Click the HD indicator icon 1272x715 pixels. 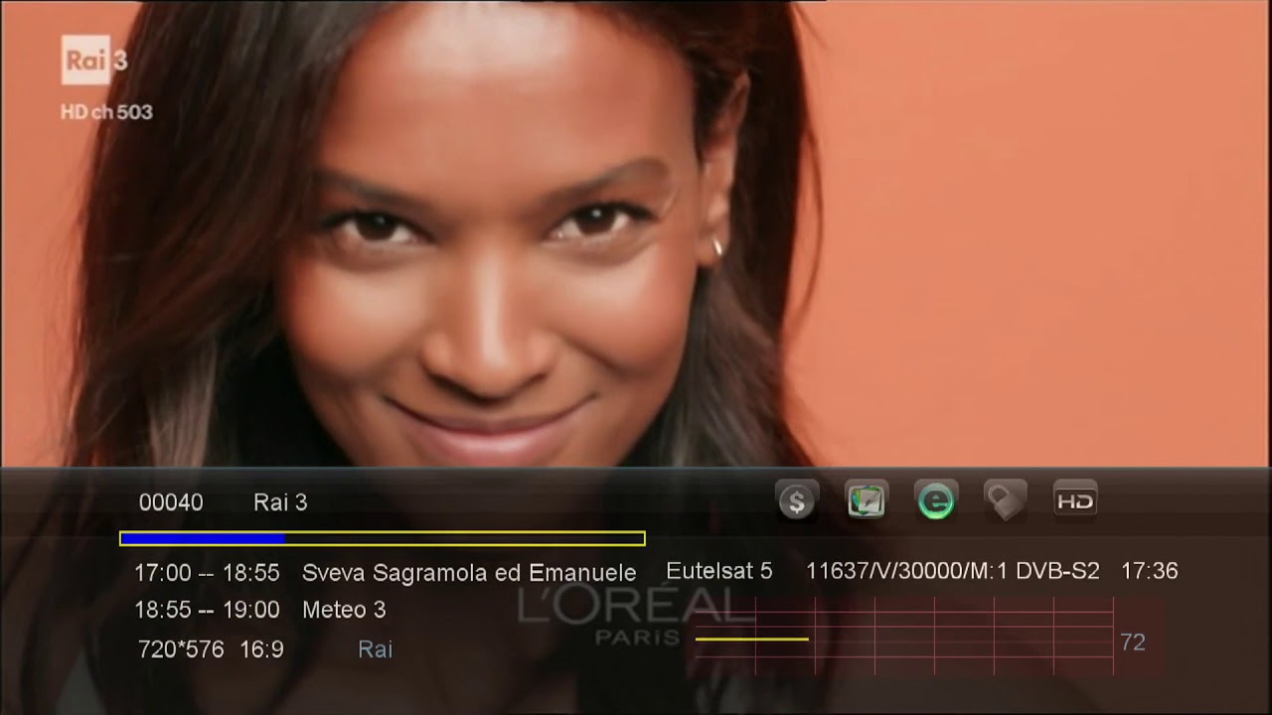tap(1074, 501)
